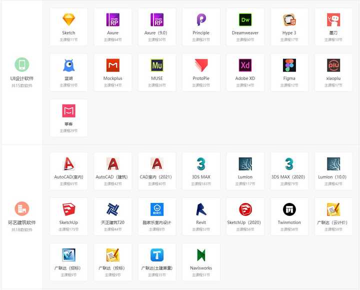
Task: Open the Navisworks green N icon
Action: pos(201,255)
